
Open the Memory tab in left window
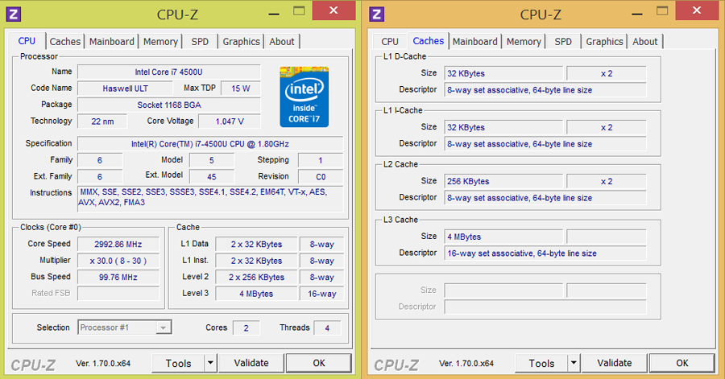(160, 42)
